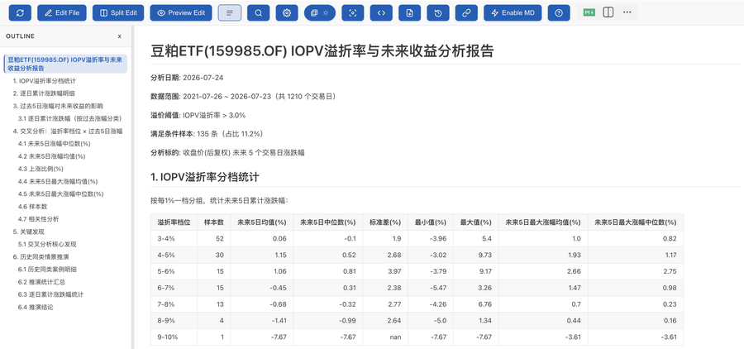Select '4.4 未来5日最大涨幅均值(%)' outline item
This screenshot has width=744, height=349.
pos(58,181)
